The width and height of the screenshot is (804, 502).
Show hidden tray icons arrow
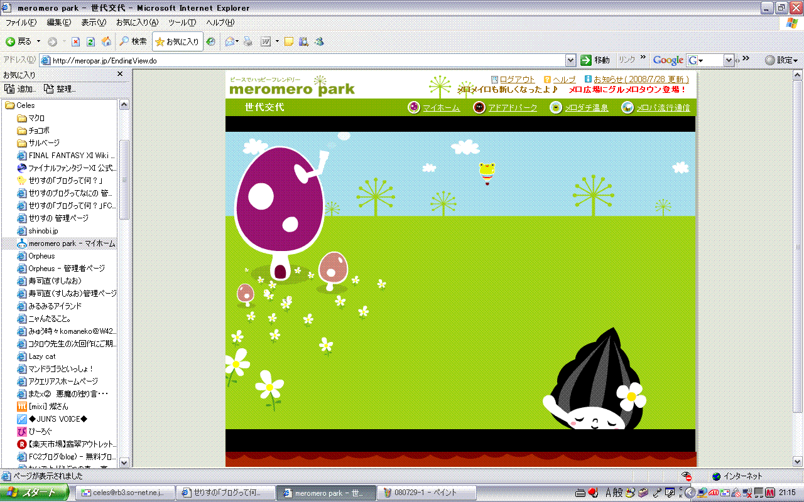tap(689, 493)
